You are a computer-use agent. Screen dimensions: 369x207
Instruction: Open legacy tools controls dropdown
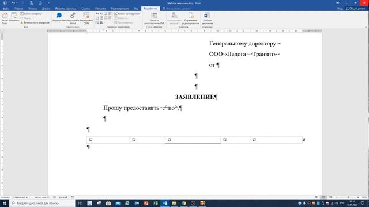tap(102, 22)
